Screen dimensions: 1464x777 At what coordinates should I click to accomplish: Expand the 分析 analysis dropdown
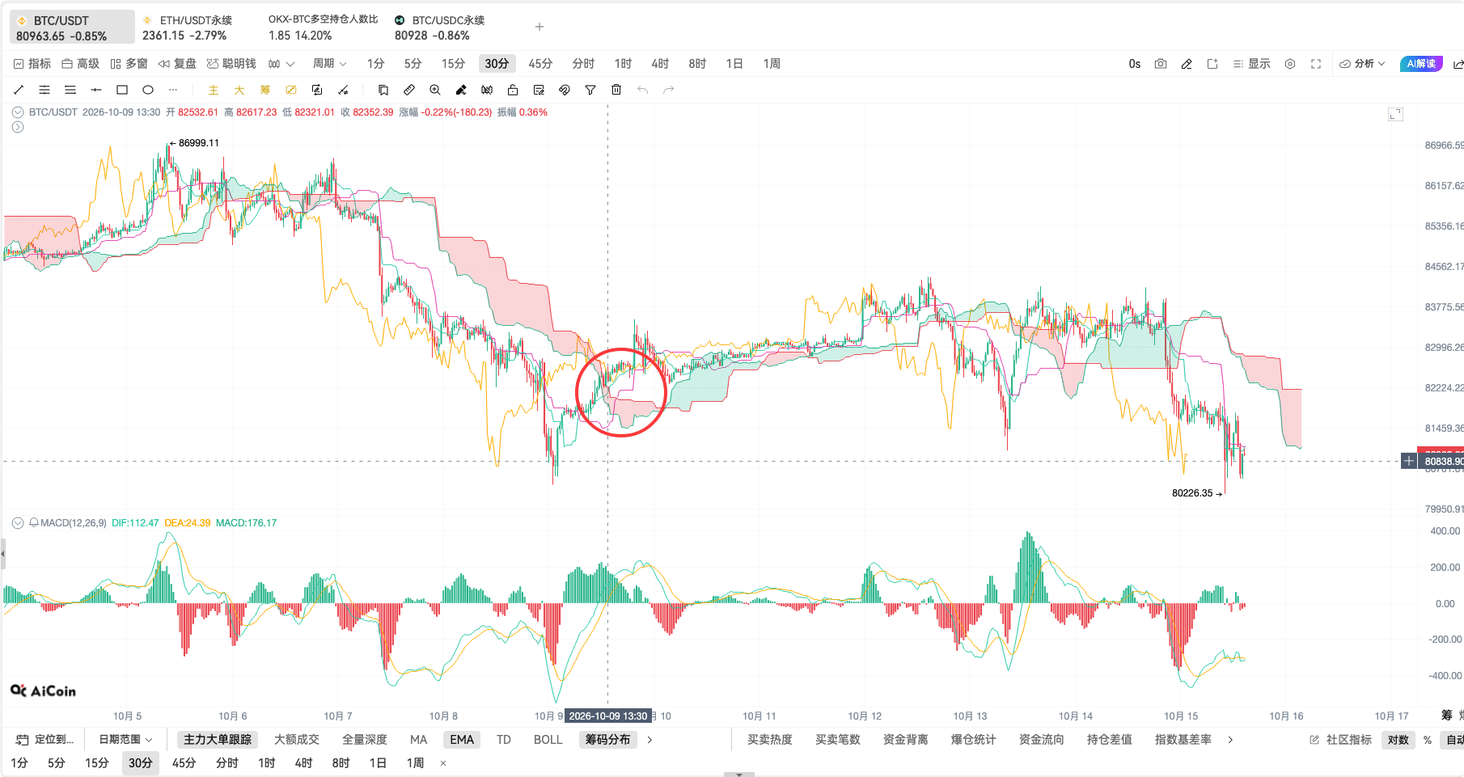[x=1362, y=64]
